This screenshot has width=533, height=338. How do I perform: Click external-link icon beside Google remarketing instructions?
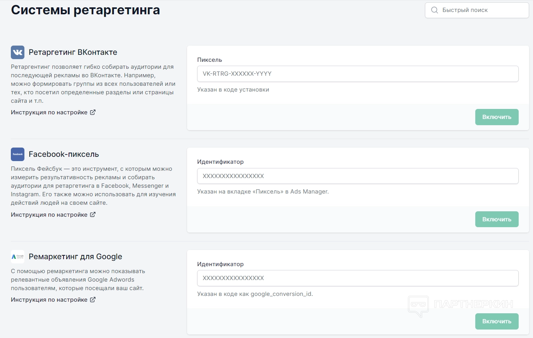click(x=93, y=299)
